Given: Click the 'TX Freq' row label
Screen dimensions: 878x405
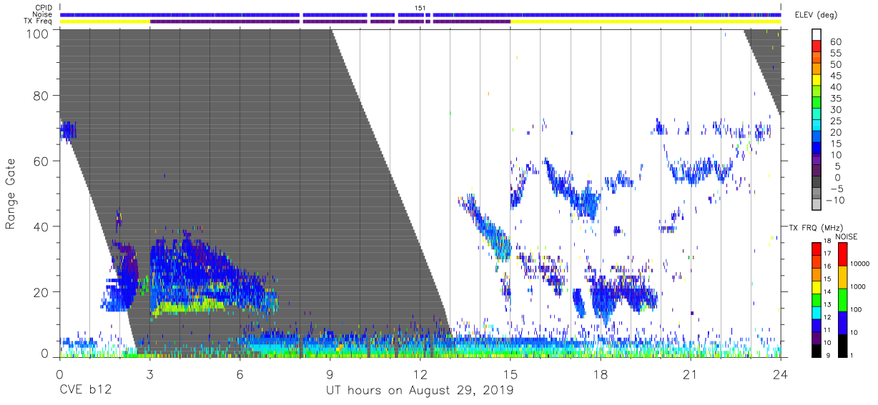Looking at the screenshot, I should (37, 22).
